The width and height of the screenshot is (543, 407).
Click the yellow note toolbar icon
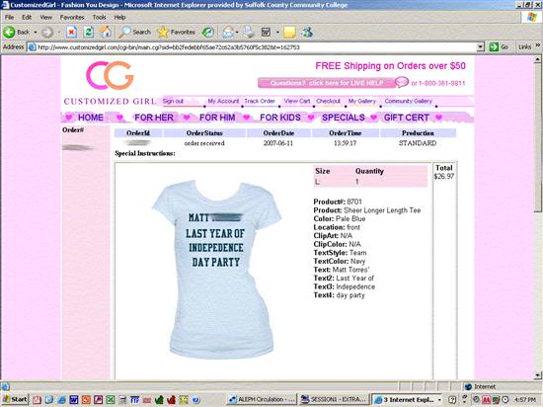[290, 33]
